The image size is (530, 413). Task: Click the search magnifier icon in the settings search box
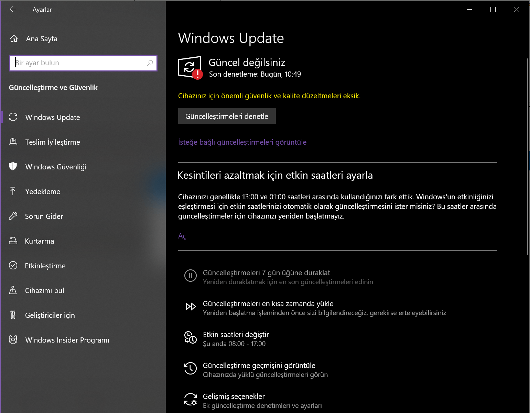[150, 63]
